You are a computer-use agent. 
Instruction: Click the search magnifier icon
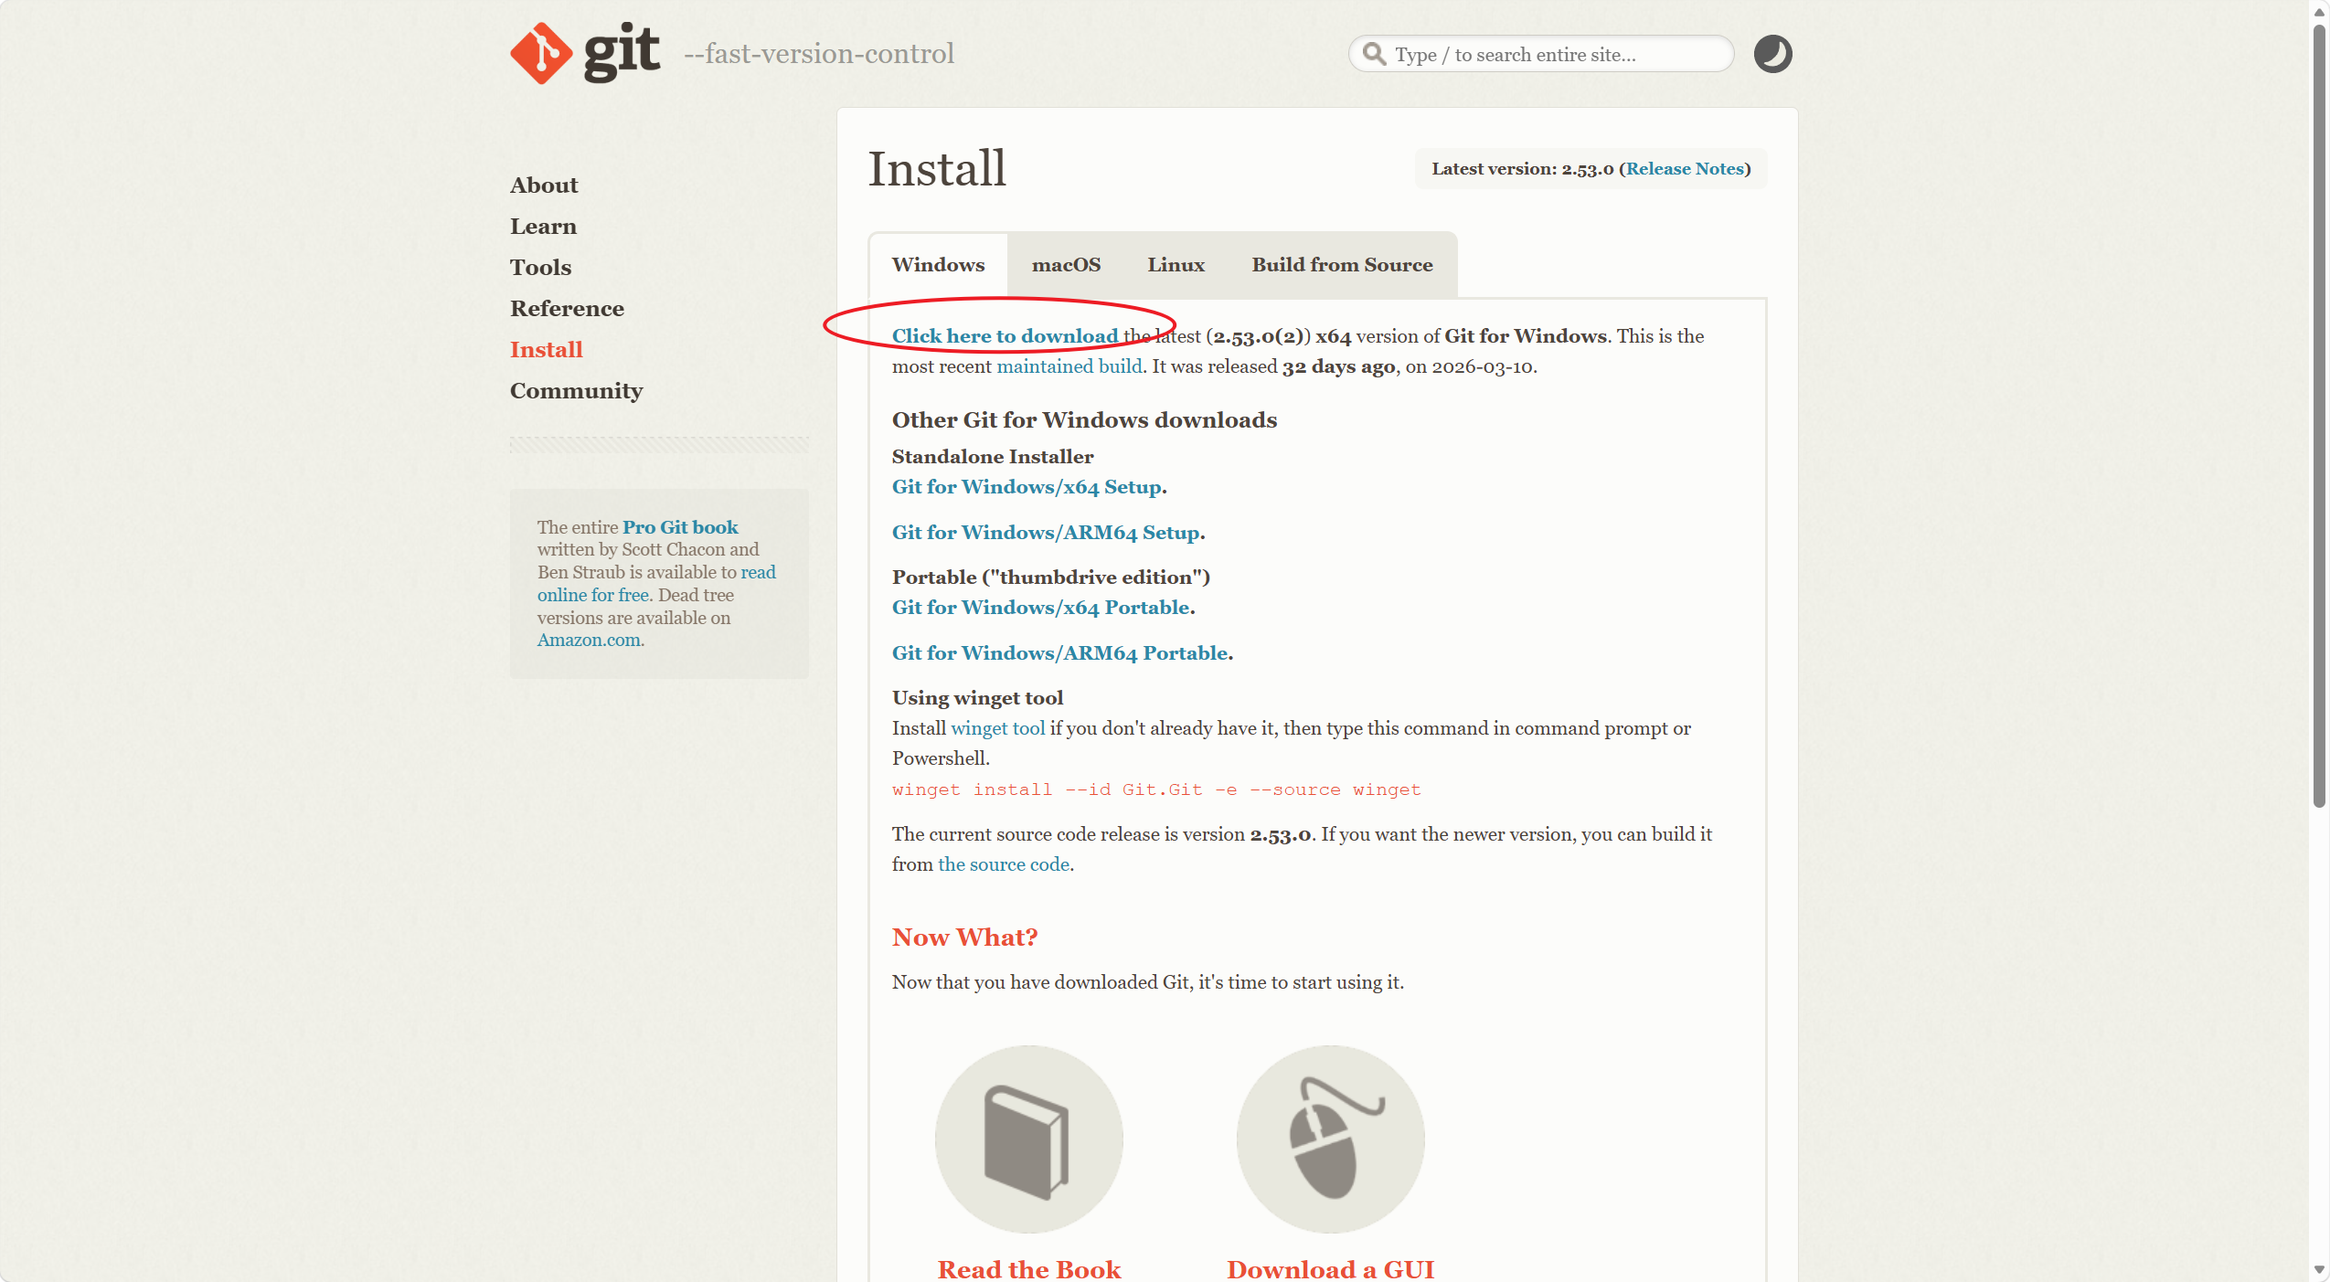[x=1374, y=54]
